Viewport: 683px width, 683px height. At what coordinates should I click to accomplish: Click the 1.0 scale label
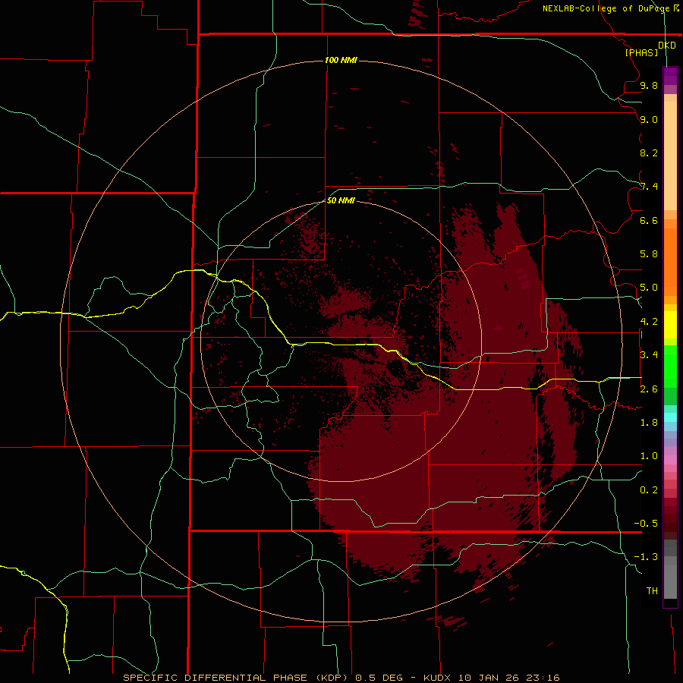click(649, 456)
